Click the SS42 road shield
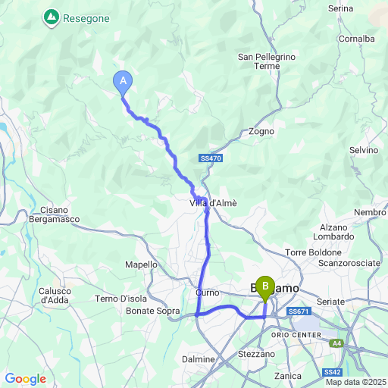This screenshot has height=388, width=388. tap(333, 372)
